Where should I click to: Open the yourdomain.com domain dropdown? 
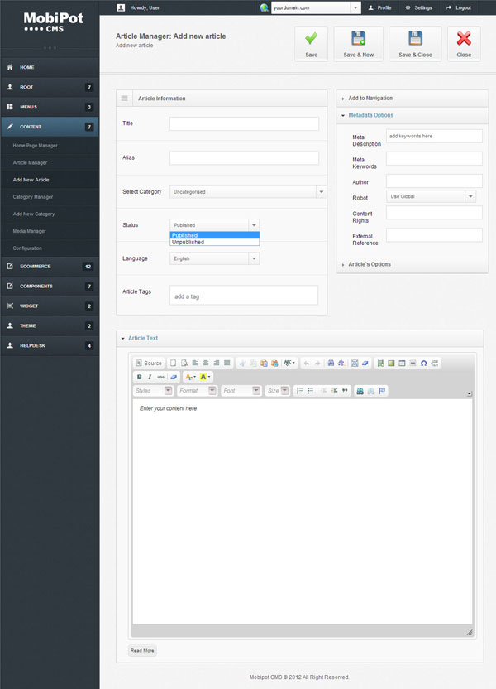click(316, 7)
